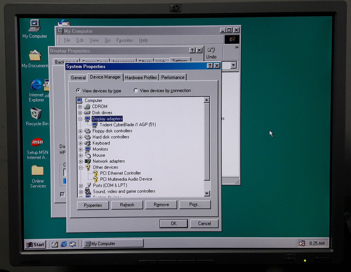Viewport: 351px width, 272px height.
Task: Click the Undo toolbar button in My Computer
Action: tap(211, 53)
